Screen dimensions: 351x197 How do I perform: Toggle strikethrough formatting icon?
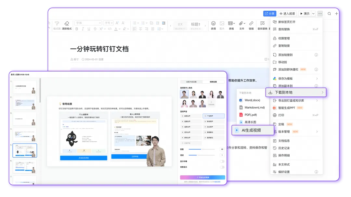coord(95,29)
